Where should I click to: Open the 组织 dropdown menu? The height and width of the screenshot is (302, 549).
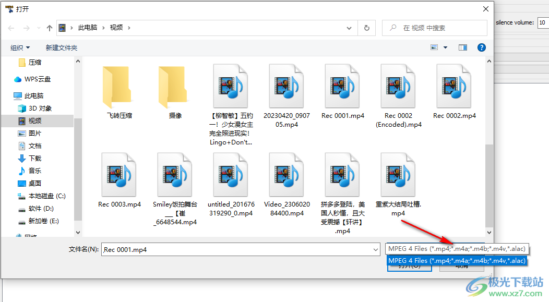coord(20,48)
